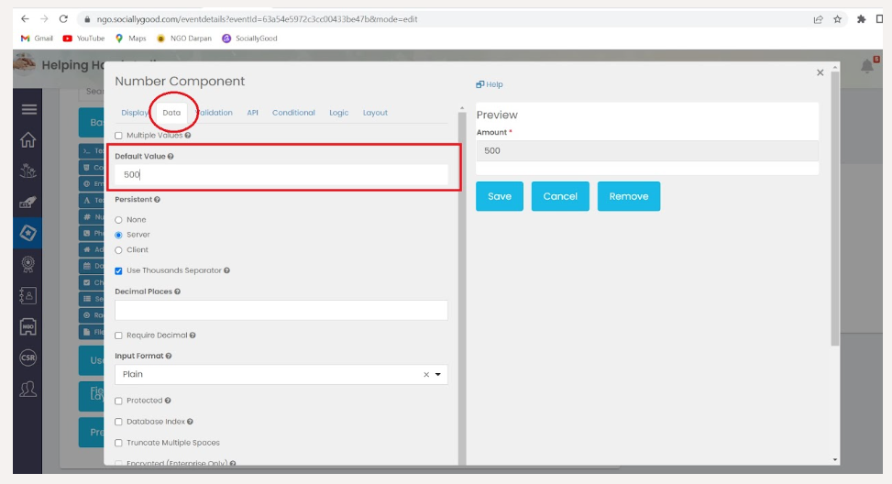Enable the Multiple Values checkbox

(118, 136)
